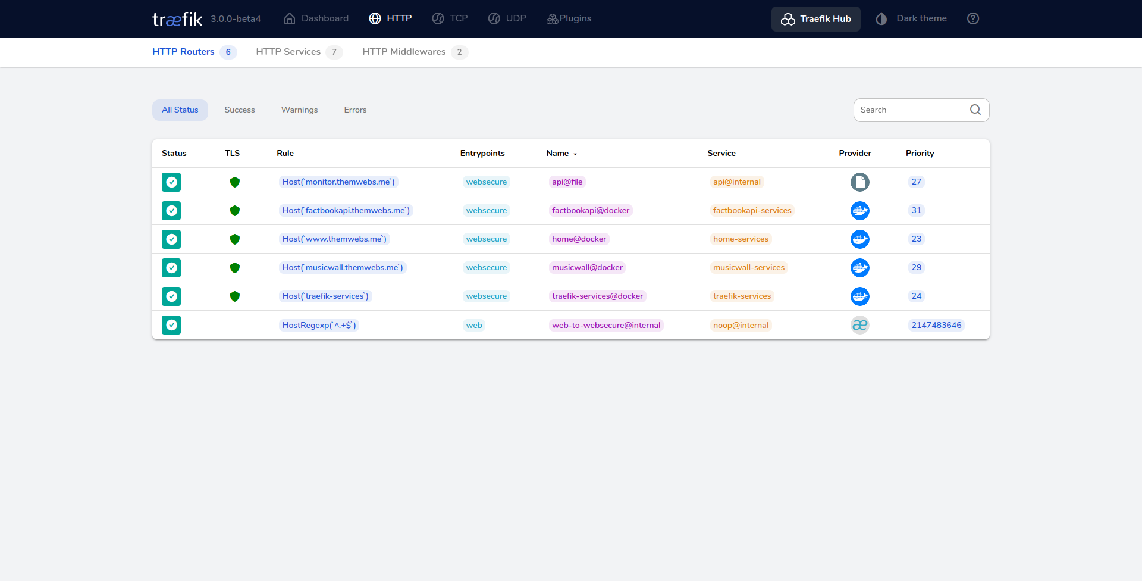Click the Traefik Hub button
This screenshot has width=1142, height=581.
(x=816, y=19)
